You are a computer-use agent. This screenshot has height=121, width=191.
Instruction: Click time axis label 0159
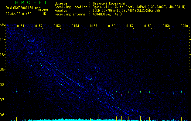166,26
